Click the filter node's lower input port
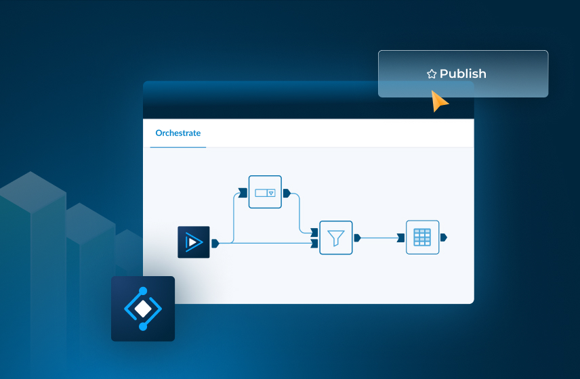The width and height of the screenshot is (580, 379). (x=314, y=243)
